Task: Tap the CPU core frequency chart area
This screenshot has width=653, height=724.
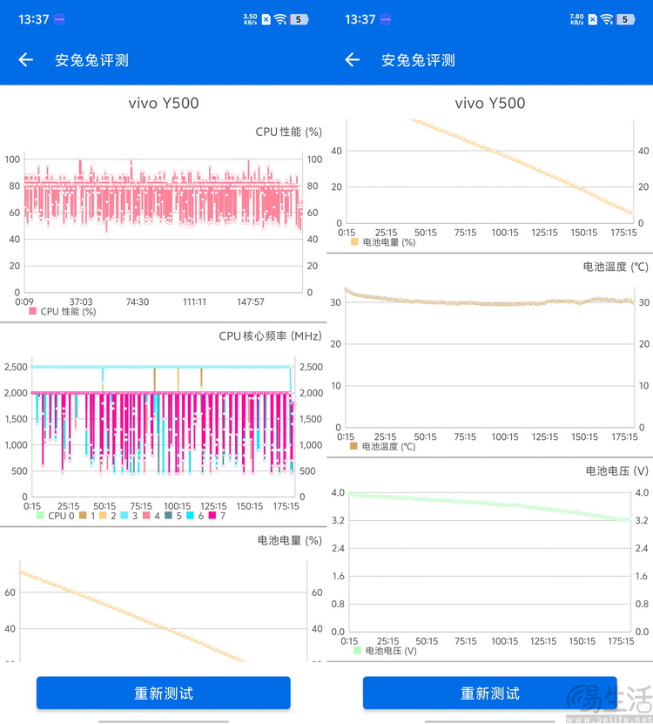Action: (164, 427)
